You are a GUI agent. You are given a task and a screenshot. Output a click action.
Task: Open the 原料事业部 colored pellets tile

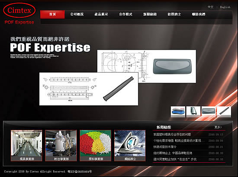pyautogui.click(x=96, y=145)
